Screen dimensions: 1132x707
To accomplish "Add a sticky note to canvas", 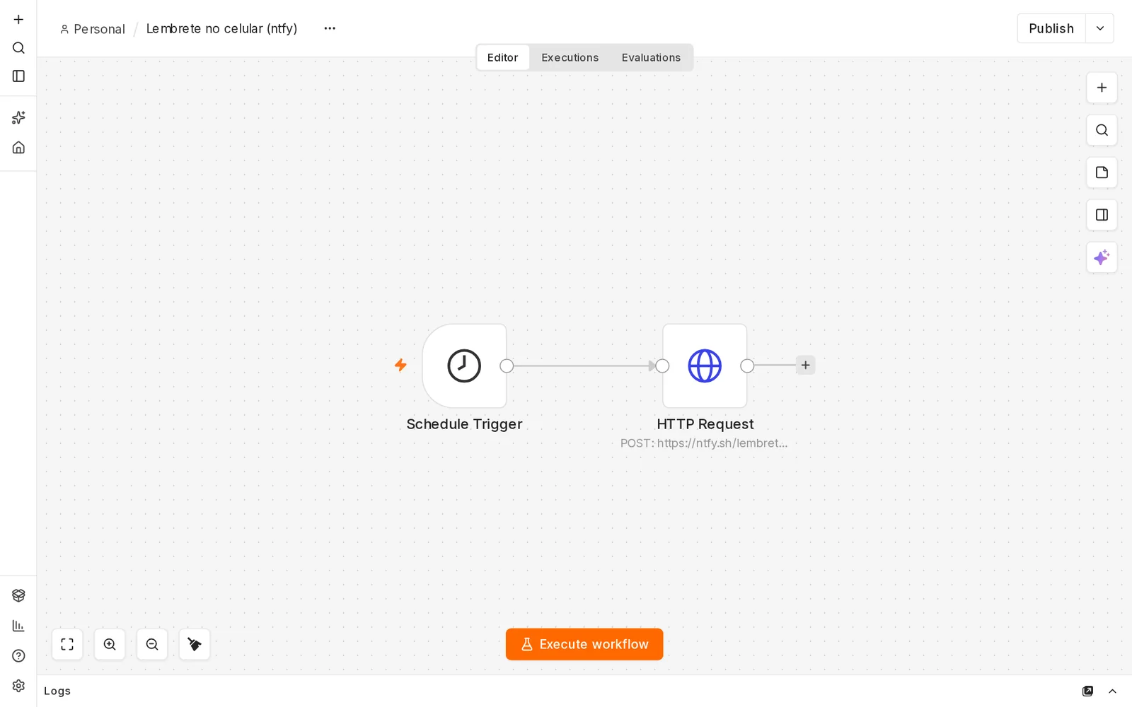I will pos(1102,173).
